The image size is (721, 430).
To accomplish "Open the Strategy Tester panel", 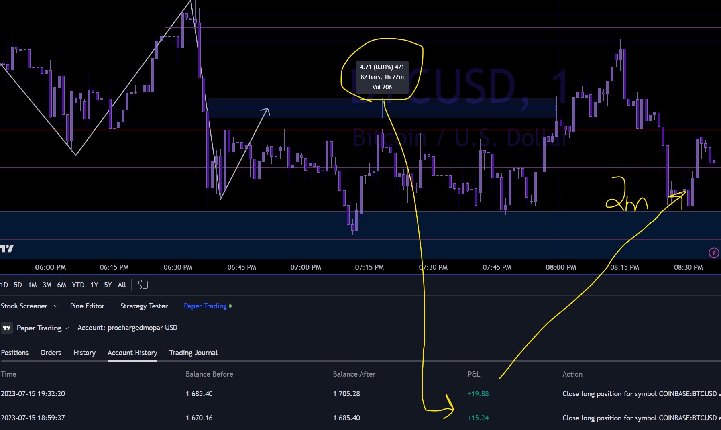I will tap(144, 306).
